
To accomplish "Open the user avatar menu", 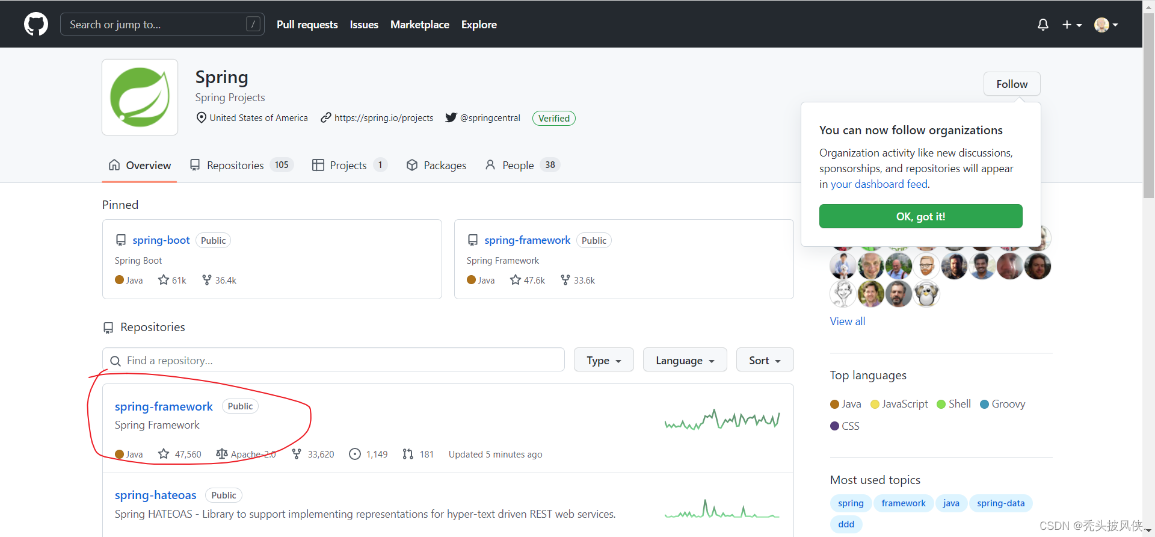I will (x=1106, y=25).
